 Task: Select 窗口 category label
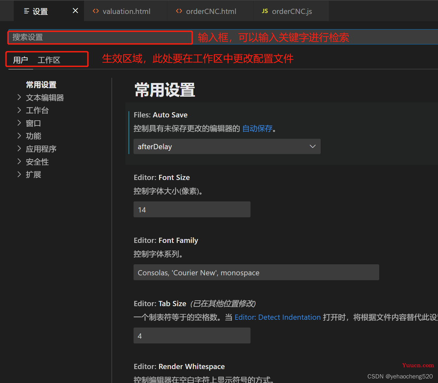point(33,123)
